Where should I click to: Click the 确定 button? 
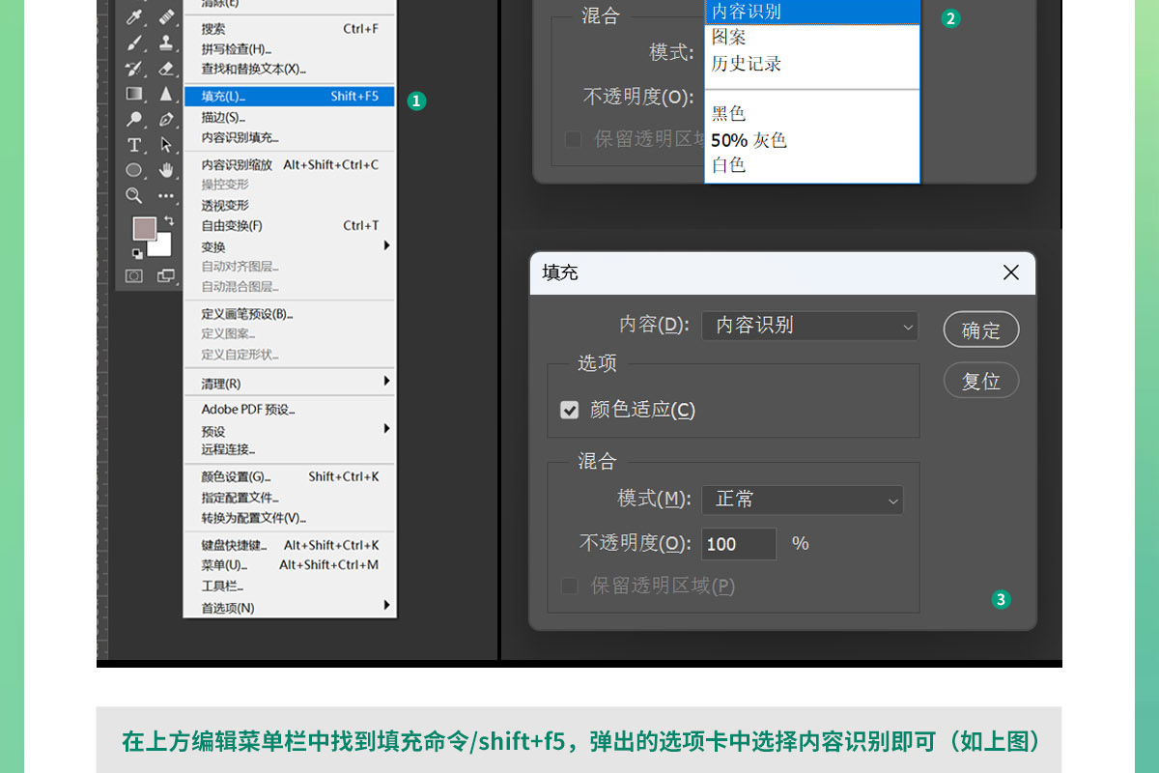coord(980,330)
